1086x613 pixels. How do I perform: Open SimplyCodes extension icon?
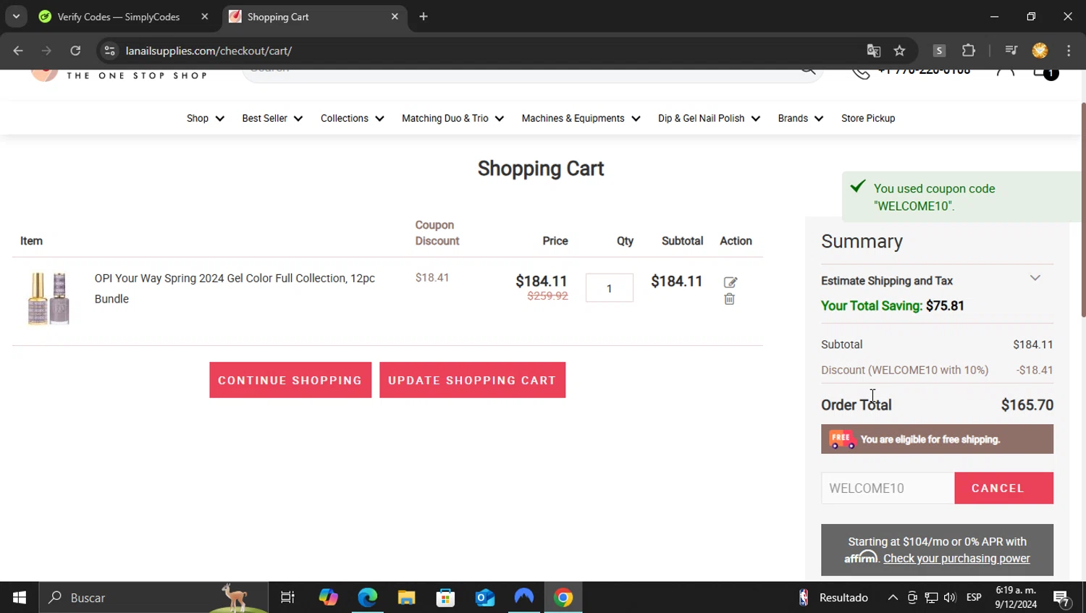click(x=939, y=51)
